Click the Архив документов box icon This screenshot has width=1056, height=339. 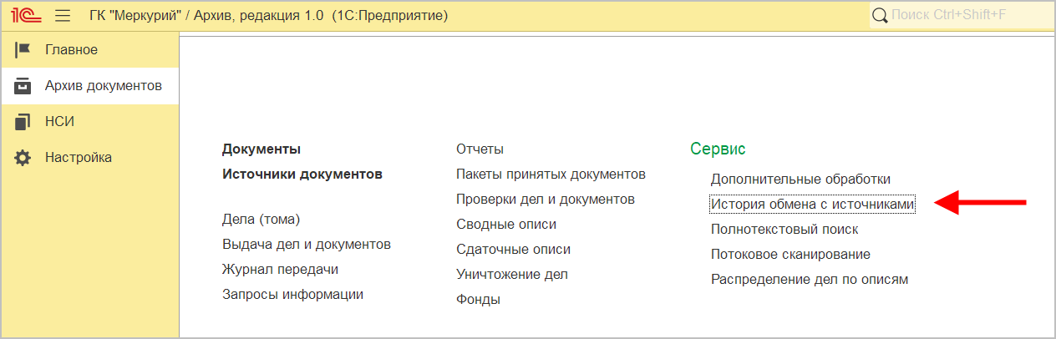click(x=23, y=86)
